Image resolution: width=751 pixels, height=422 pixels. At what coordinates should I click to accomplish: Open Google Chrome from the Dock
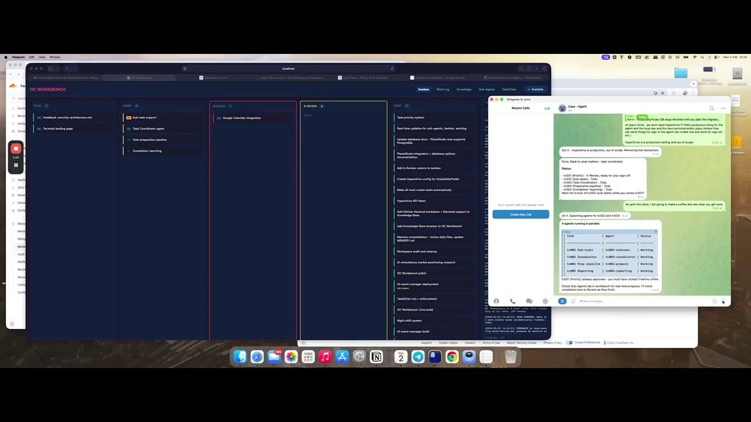[452, 357]
